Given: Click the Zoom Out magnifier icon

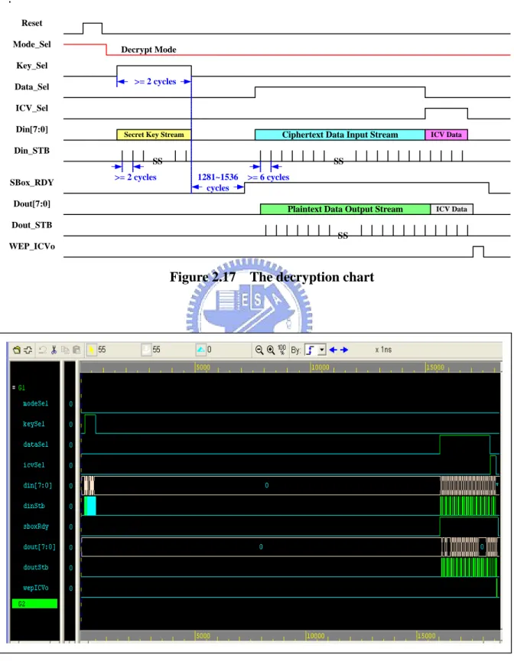Looking at the screenshot, I should click(259, 350).
